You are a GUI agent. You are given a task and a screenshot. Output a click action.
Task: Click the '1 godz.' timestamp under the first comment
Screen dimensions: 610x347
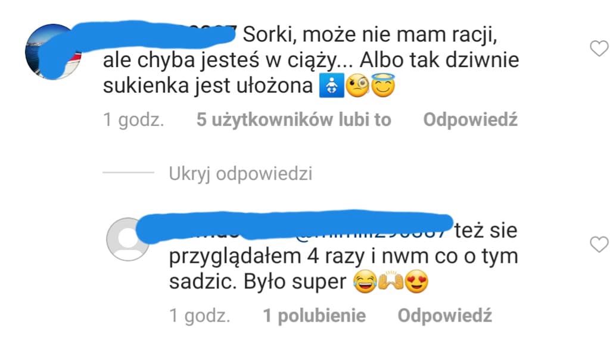[x=133, y=120]
